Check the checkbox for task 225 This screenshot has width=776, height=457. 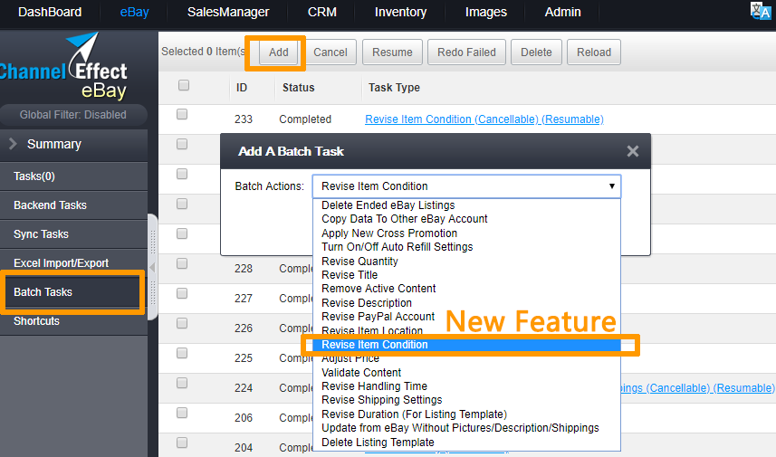point(182,353)
